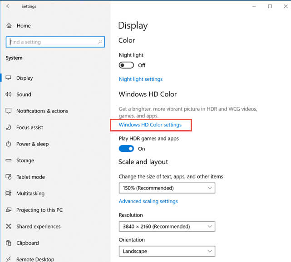Click the Power & sleep icon
This screenshot has height=262, width=291.
point(8,144)
